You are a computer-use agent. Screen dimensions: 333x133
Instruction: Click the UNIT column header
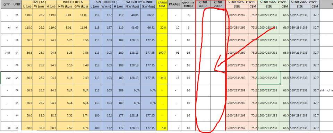17,4
